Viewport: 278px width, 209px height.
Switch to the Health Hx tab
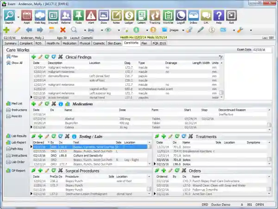pos(53,43)
